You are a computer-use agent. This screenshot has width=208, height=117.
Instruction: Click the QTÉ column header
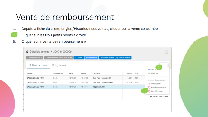(x=137, y=73)
